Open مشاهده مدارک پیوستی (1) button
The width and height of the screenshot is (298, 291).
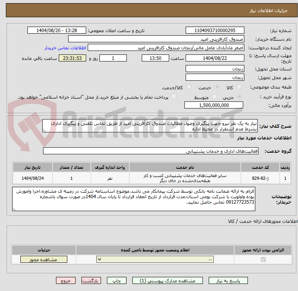tap(168, 280)
